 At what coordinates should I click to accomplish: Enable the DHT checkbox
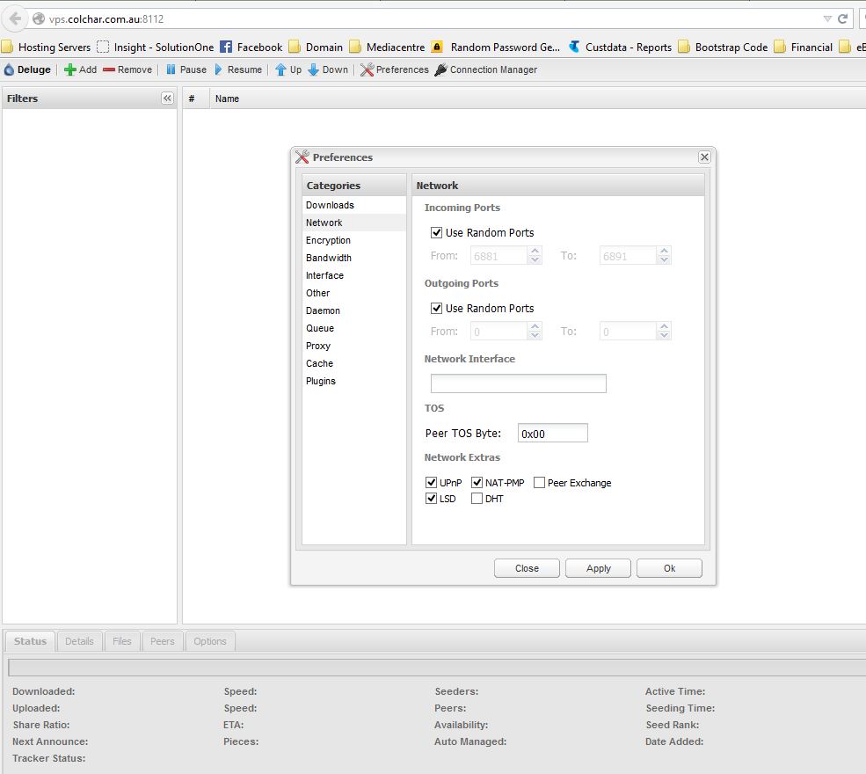point(477,499)
